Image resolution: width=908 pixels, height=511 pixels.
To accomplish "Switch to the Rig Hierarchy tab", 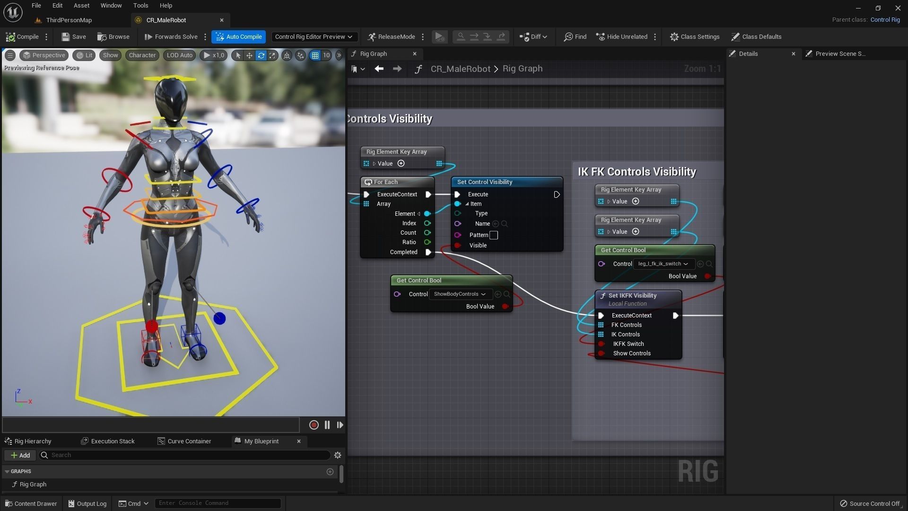I will tap(28, 441).
